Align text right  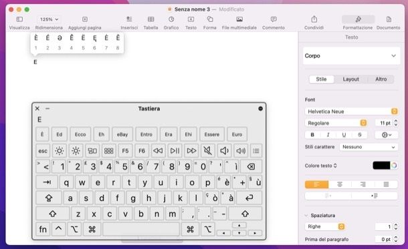(x=363, y=184)
